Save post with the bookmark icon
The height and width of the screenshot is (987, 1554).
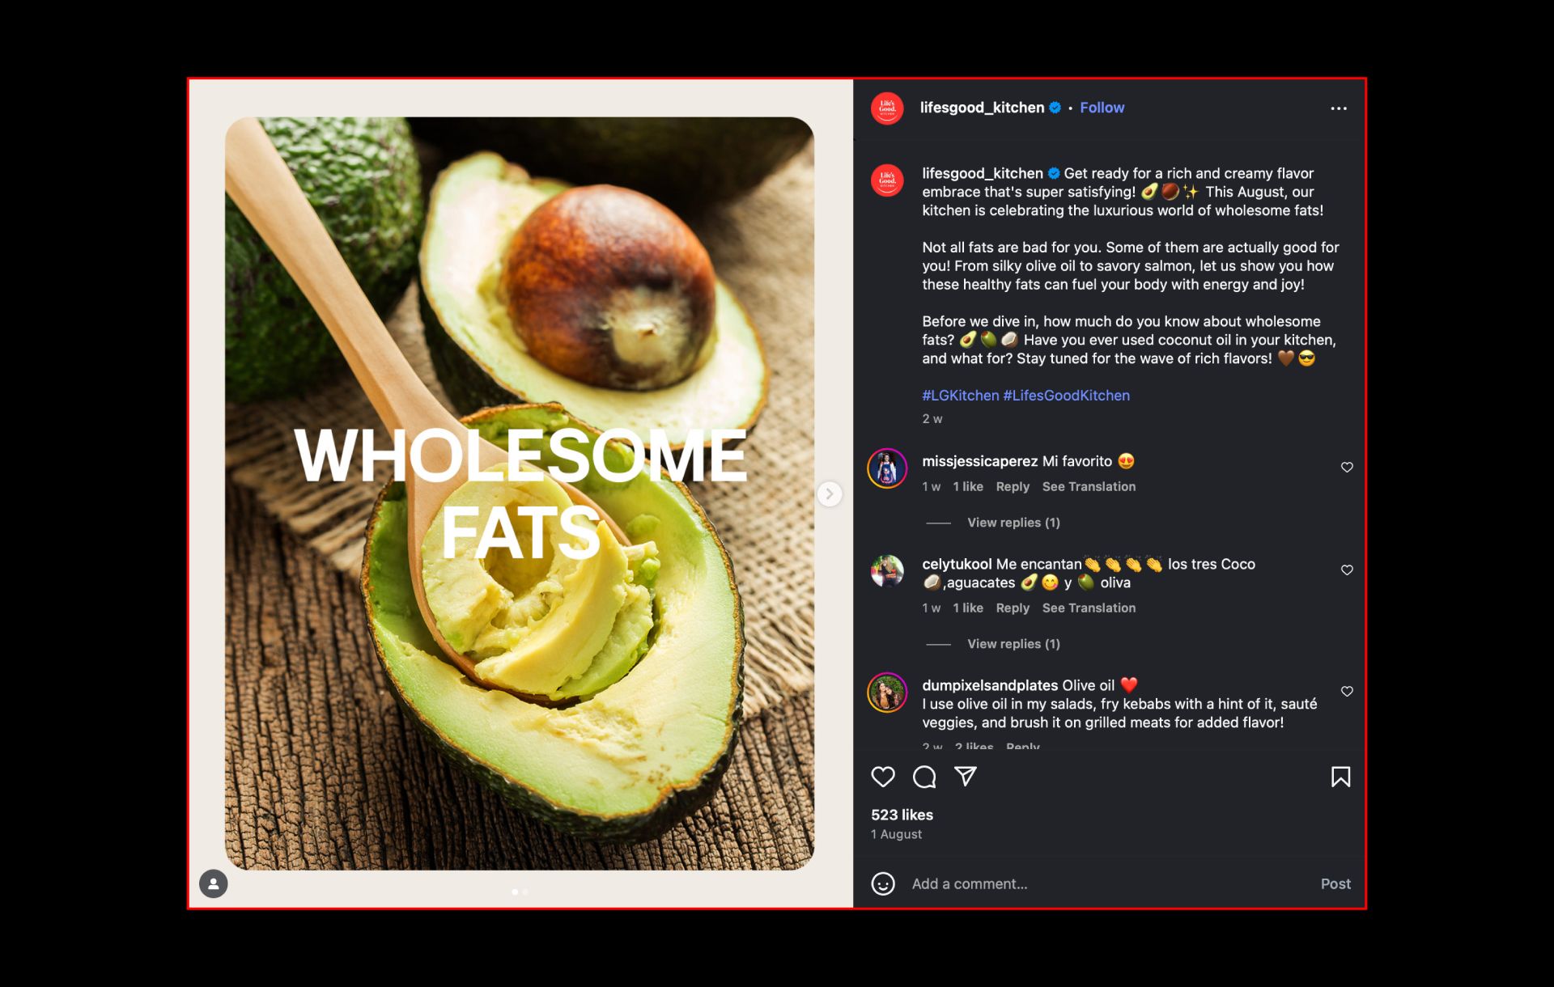pyautogui.click(x=1340, y=777)
